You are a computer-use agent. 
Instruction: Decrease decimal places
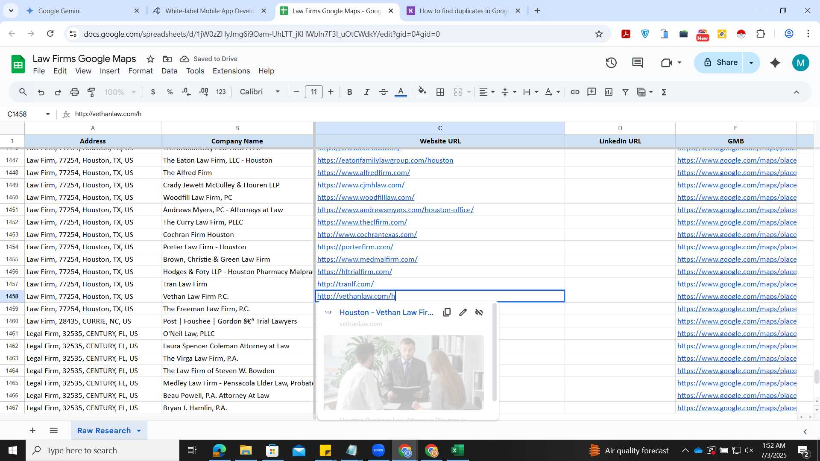(186, 92)
